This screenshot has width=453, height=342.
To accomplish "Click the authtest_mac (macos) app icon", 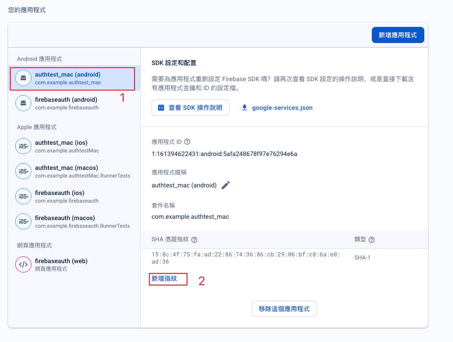I will pyautogui.click(x=23, y=171).
